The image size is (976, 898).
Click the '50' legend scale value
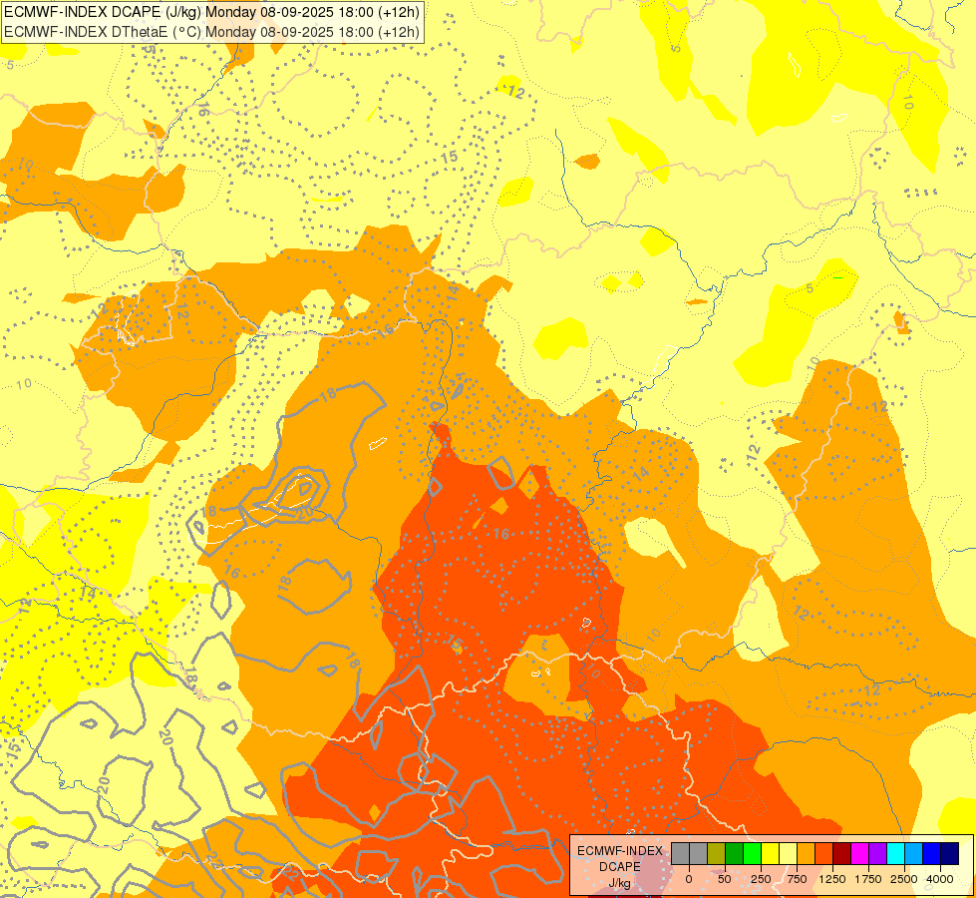(x=725, y=879)
